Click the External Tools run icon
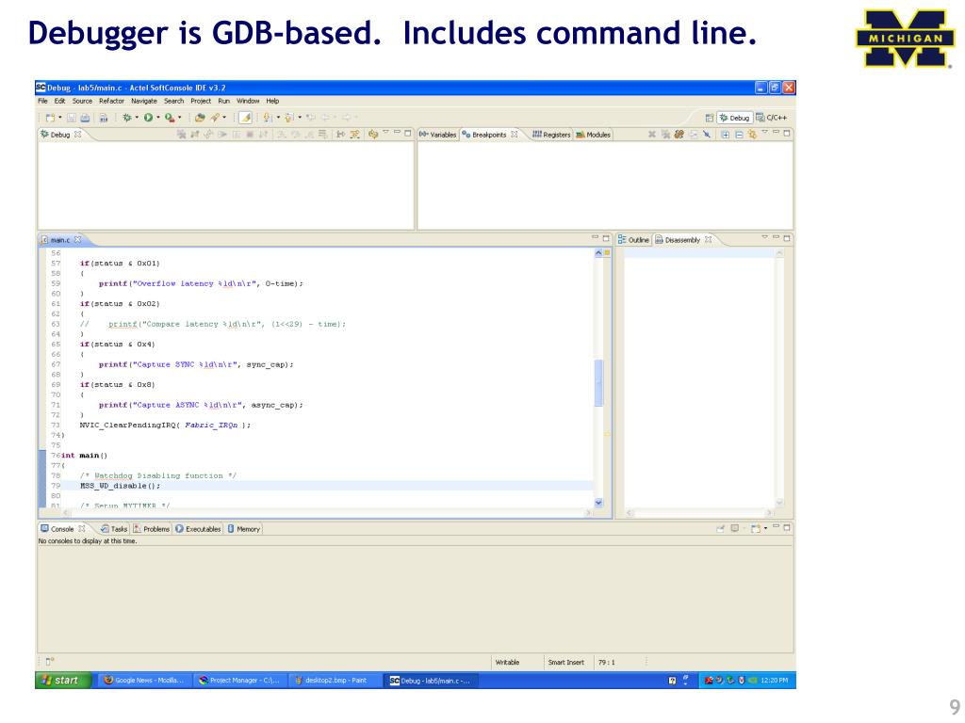The image size is (965, 723). coord(169,118)
